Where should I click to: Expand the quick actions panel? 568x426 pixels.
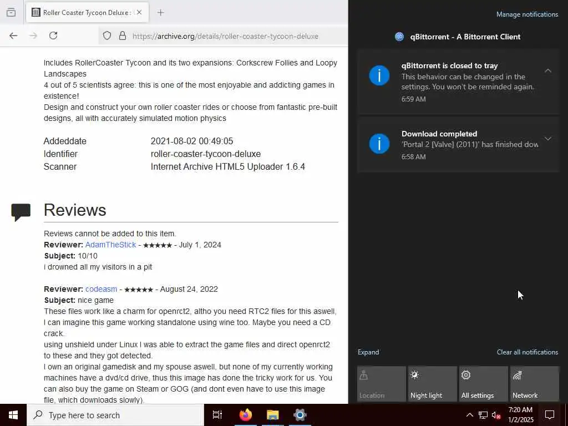(368, 352)
